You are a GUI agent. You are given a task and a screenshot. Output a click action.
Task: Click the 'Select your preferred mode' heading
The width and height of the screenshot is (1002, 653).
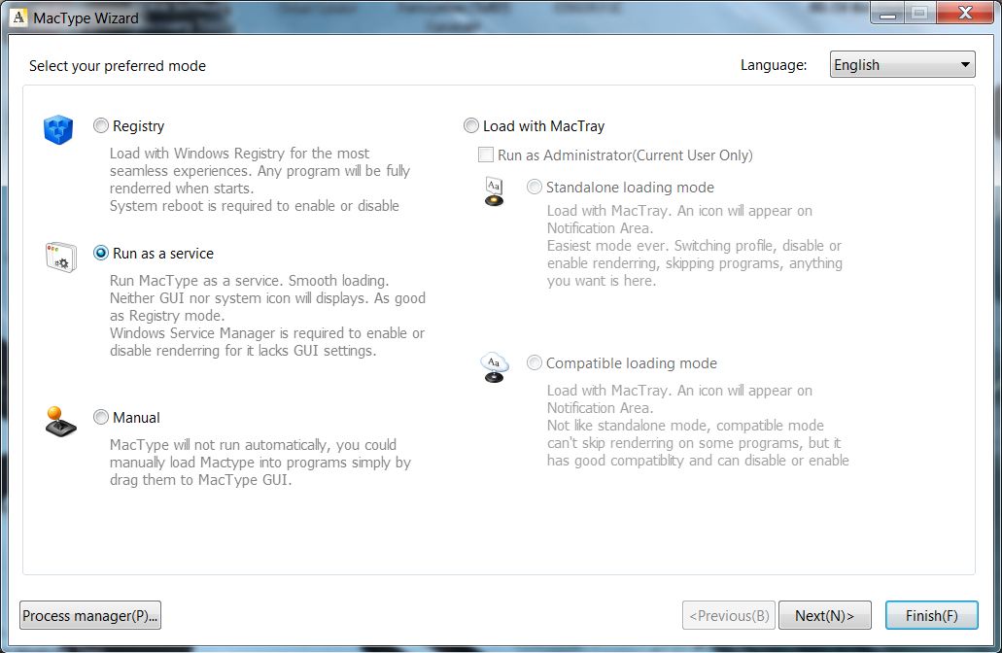point(118,66)
